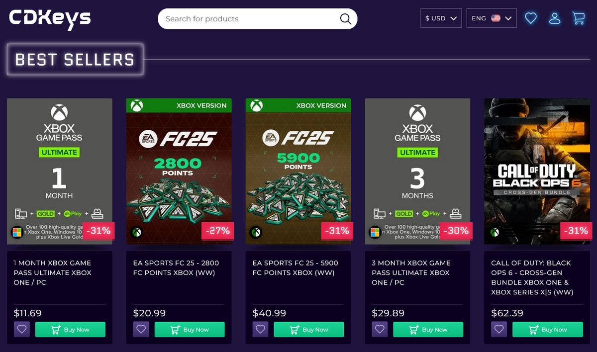Favorite the 1 Month Xbox Game Pass product
Screen dimensions: 597x352
point(21,329)
